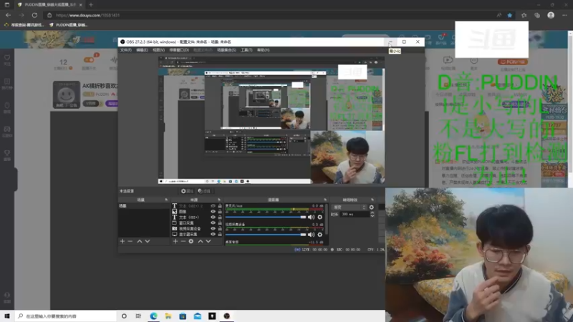Click the OBS icon in the taskbar
Image resolution: width=573 pixels, height=322 pixels.
point(227,316)
